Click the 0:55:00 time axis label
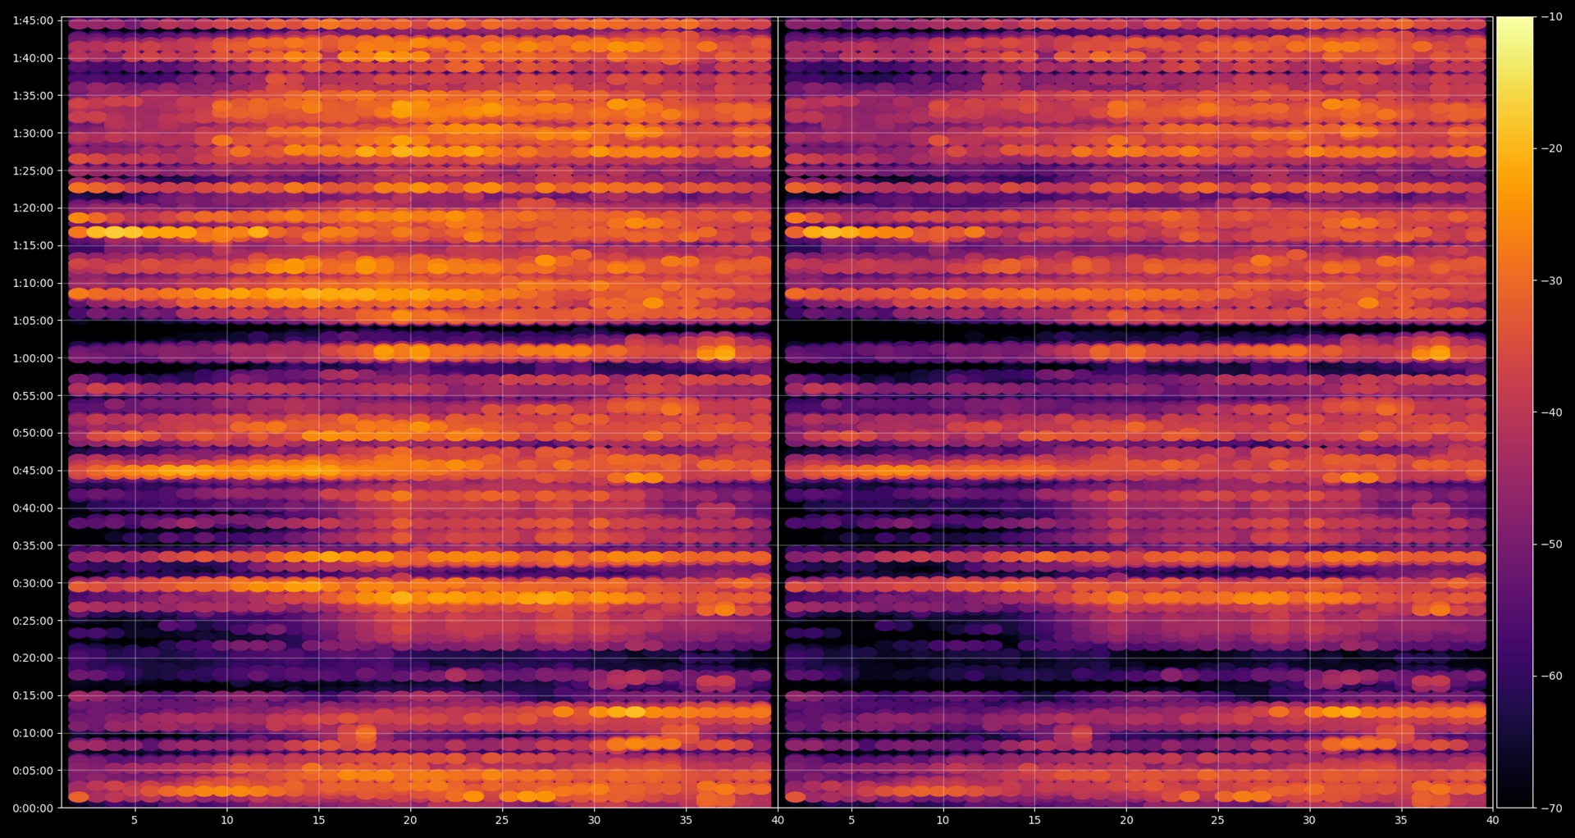The width and height of the screenshot is (1575, 838). coord(33,396)
